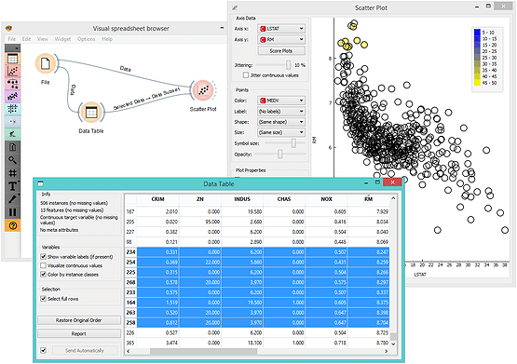Open the Classify tree icon in toolbox

point(12,84)
